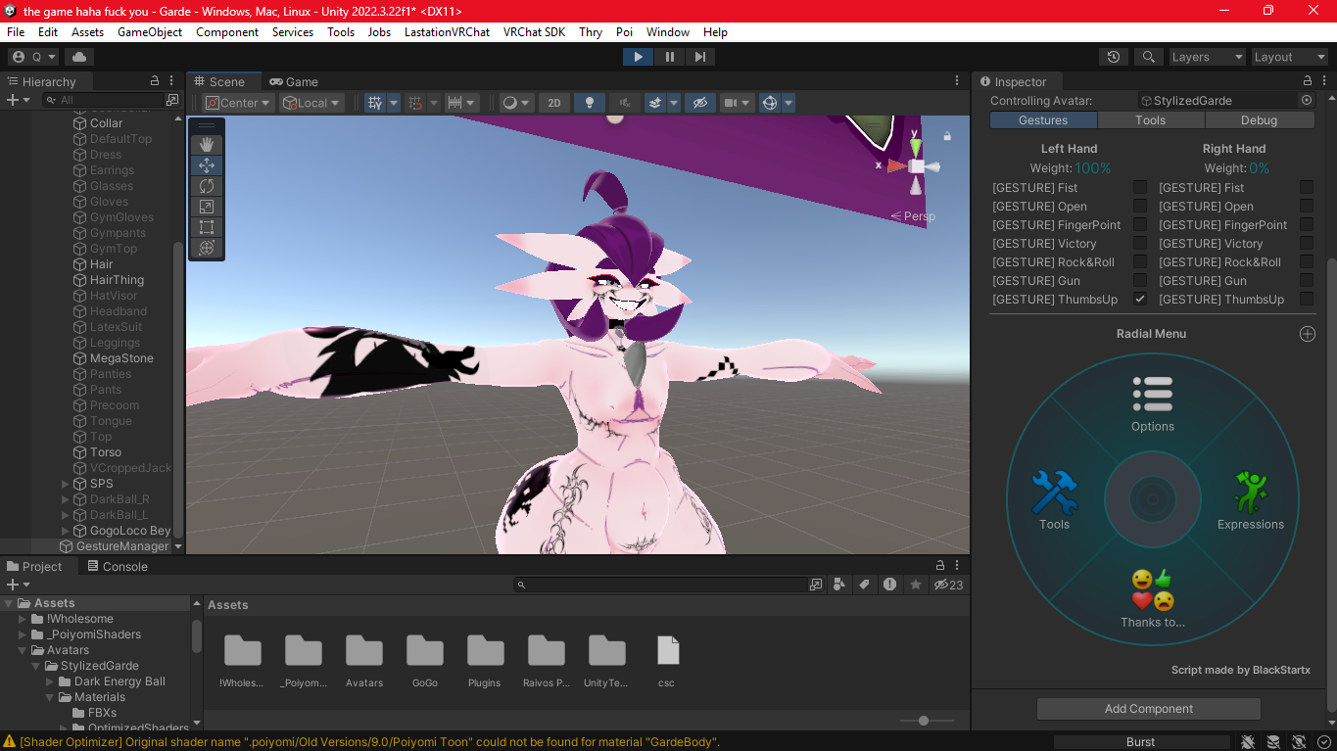The image size is (1337, 751).
Task: Click the activity checkmark icon in status bar
Action: 1324,742
